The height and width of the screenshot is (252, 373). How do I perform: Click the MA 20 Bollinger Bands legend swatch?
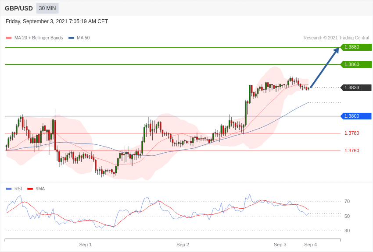pos(9,38)
